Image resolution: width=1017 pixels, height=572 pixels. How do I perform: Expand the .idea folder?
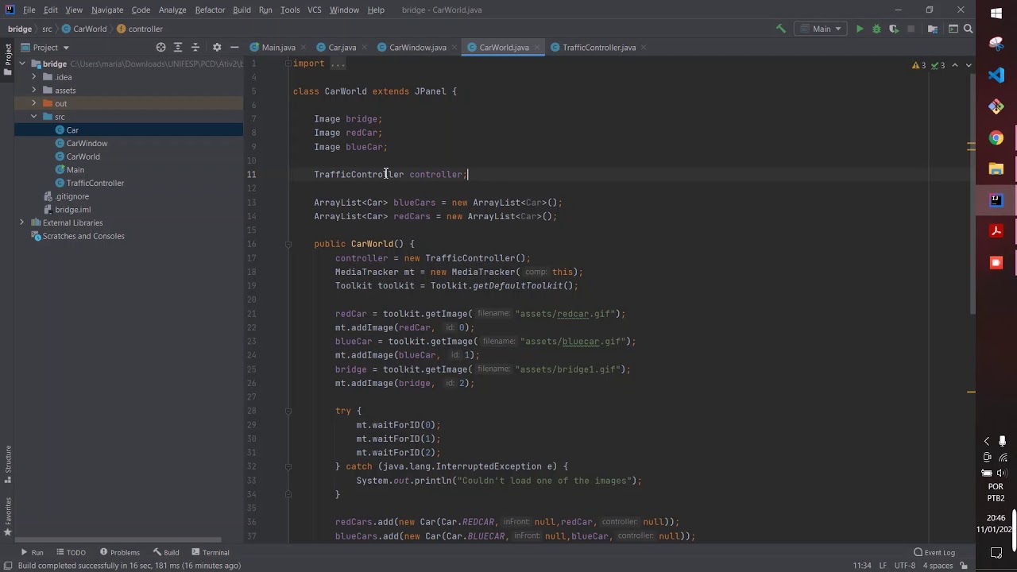(x=34, y=77)
